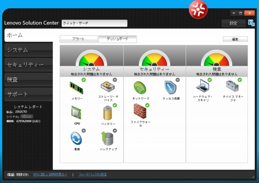Open the ファイアウォール brick wall icon

140,111
